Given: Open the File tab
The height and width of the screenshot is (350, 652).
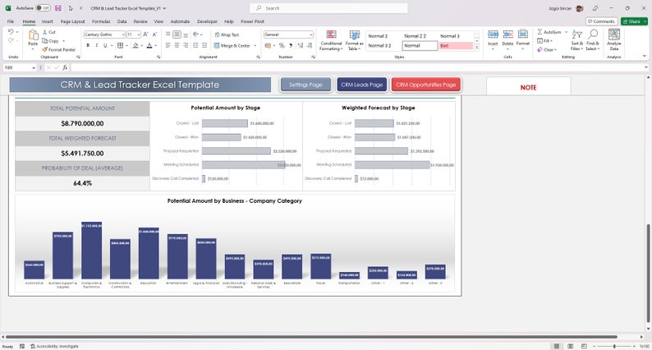Looking at the screenshot, I should [11, 21].
